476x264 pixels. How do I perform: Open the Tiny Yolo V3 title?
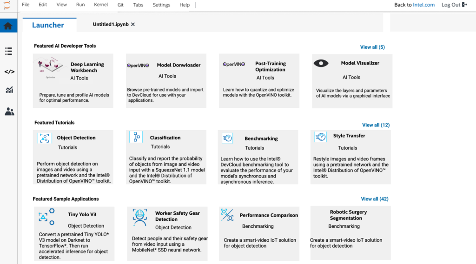click(x=82, y=214)
